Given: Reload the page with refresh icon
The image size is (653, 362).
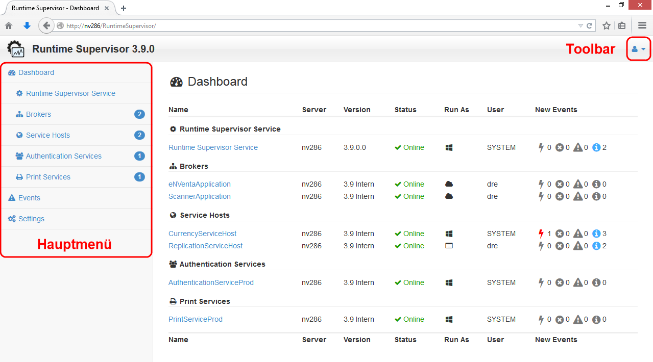Looking at the screenshot, I should 590,25.
